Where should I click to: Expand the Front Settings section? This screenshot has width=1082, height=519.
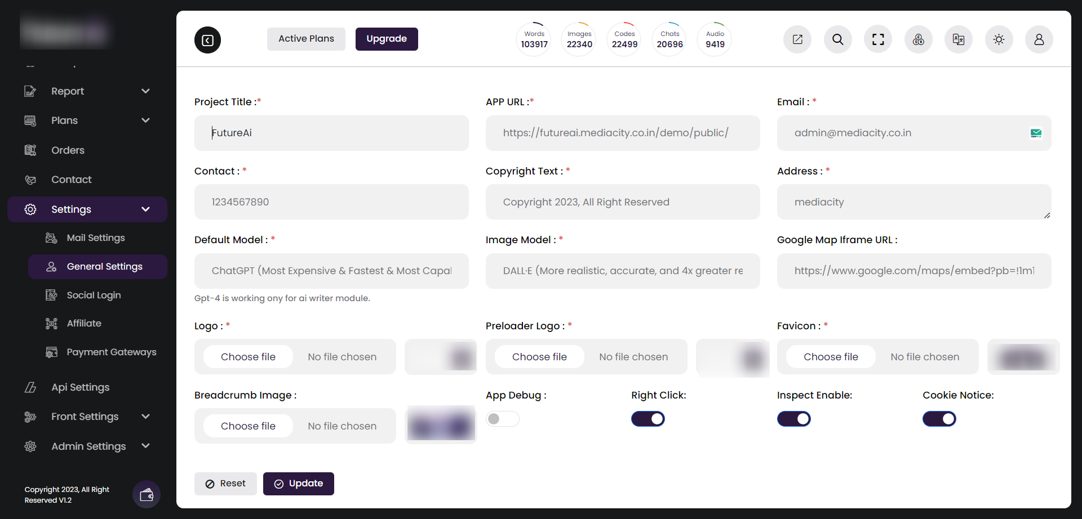(85, 417)
